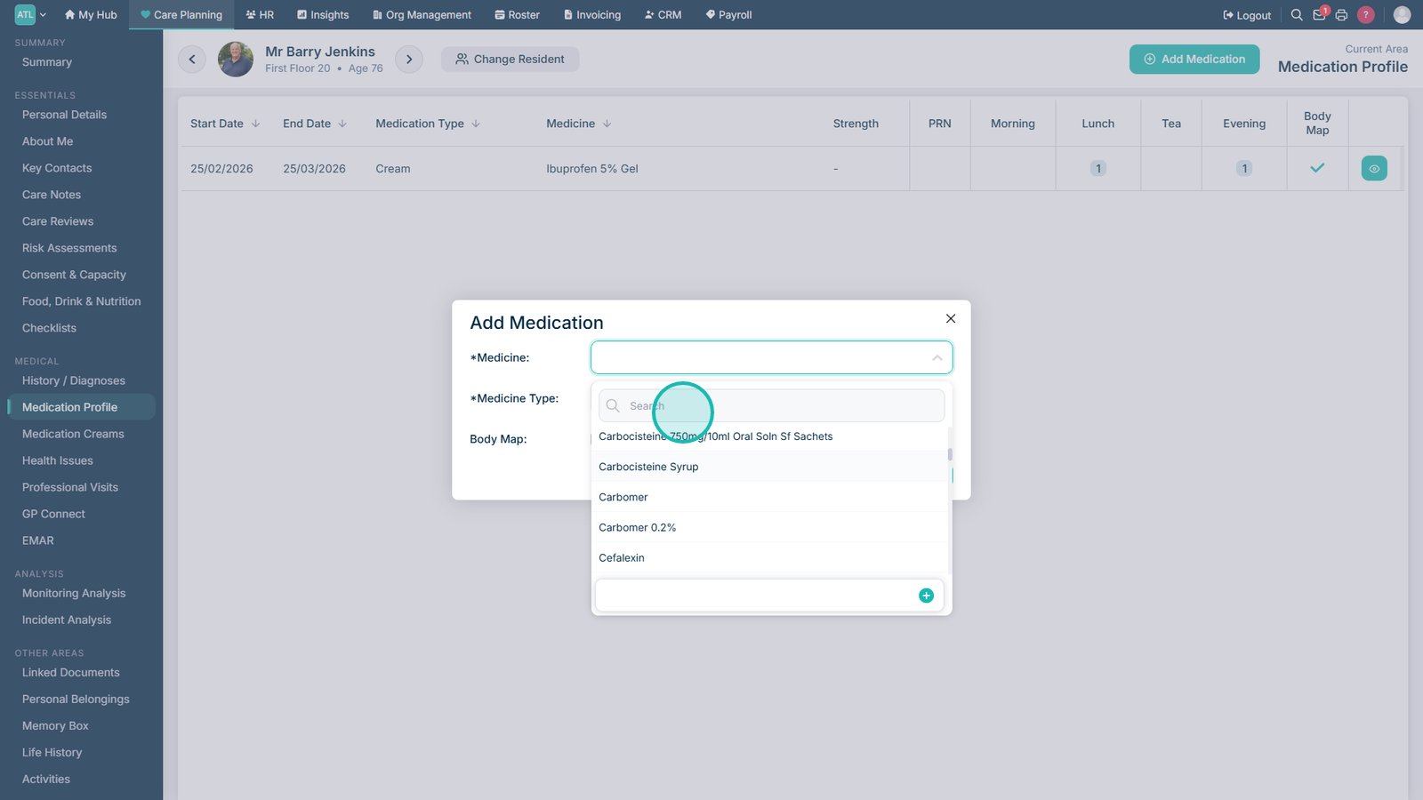The width and height of the screenshot is (1423, 800).
Task: Open Incident Analysis in sidebar
Action: click(67, 620)
